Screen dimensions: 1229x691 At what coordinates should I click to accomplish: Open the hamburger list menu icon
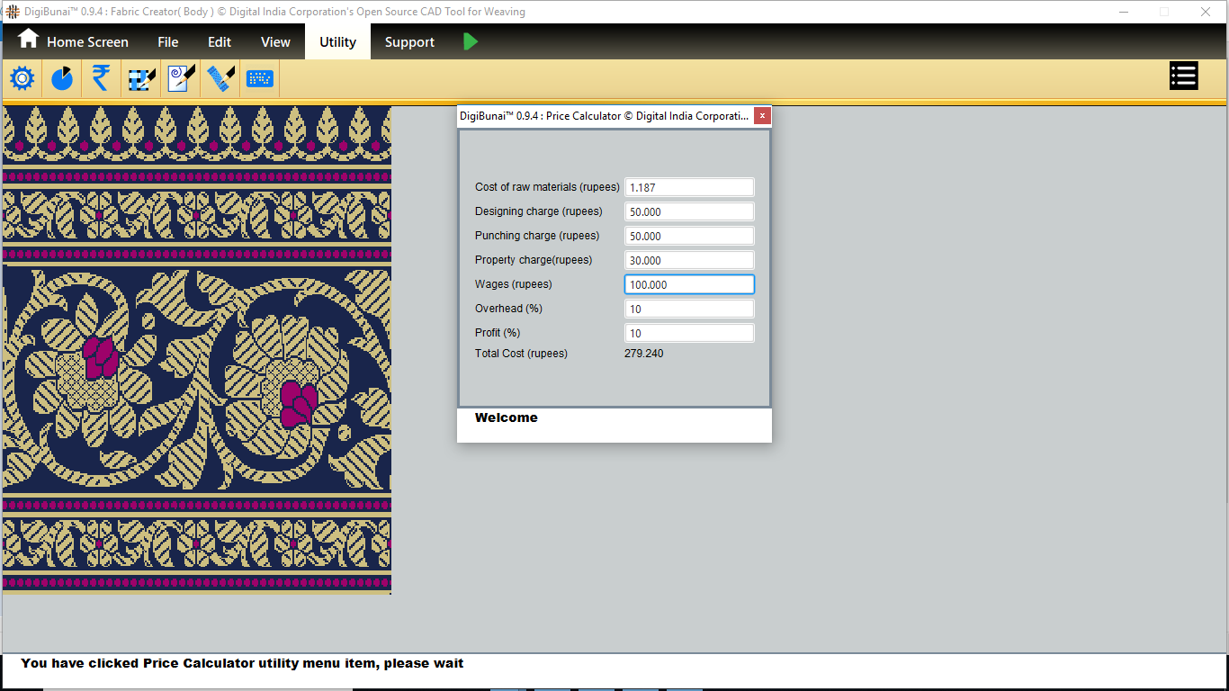1183,76
